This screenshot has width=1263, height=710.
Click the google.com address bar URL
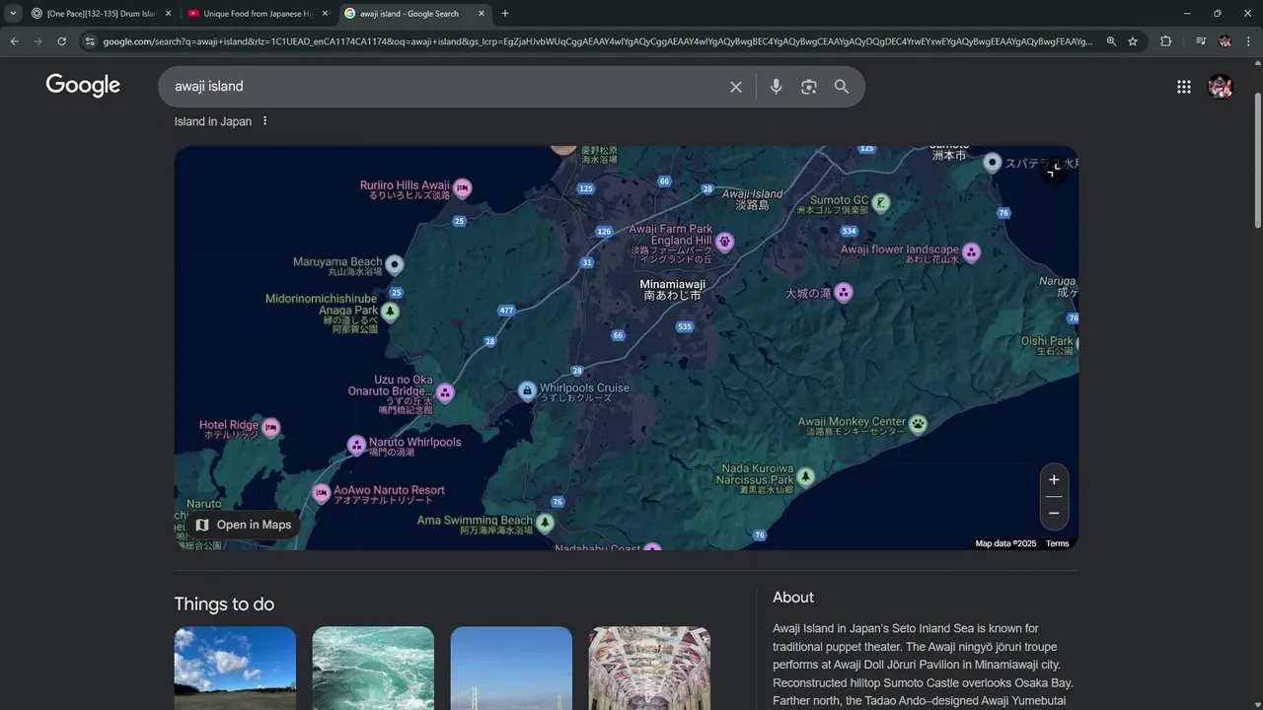tap(597, 41)
